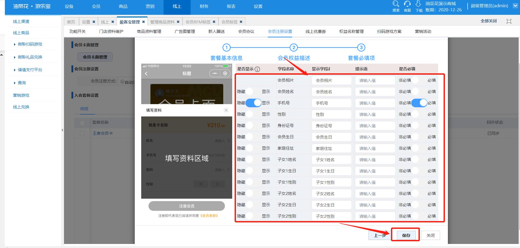Open customer service headset icon
Screen dimensions: 520x248
point(407,4)
